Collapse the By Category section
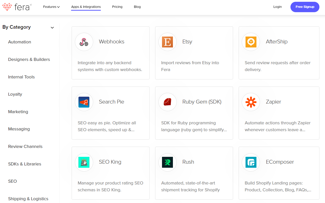This screenshot has width=325, height=203. click(52, 27)
